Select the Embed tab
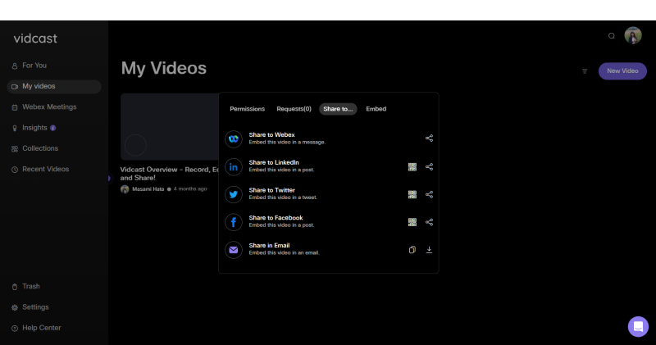Image resolution: width=656 pixels, height=345 pixels. click(376, 109)
